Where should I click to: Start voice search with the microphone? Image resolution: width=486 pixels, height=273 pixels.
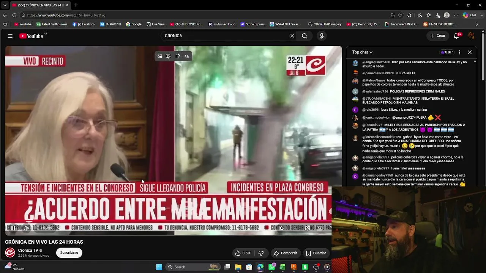point(322,36)
